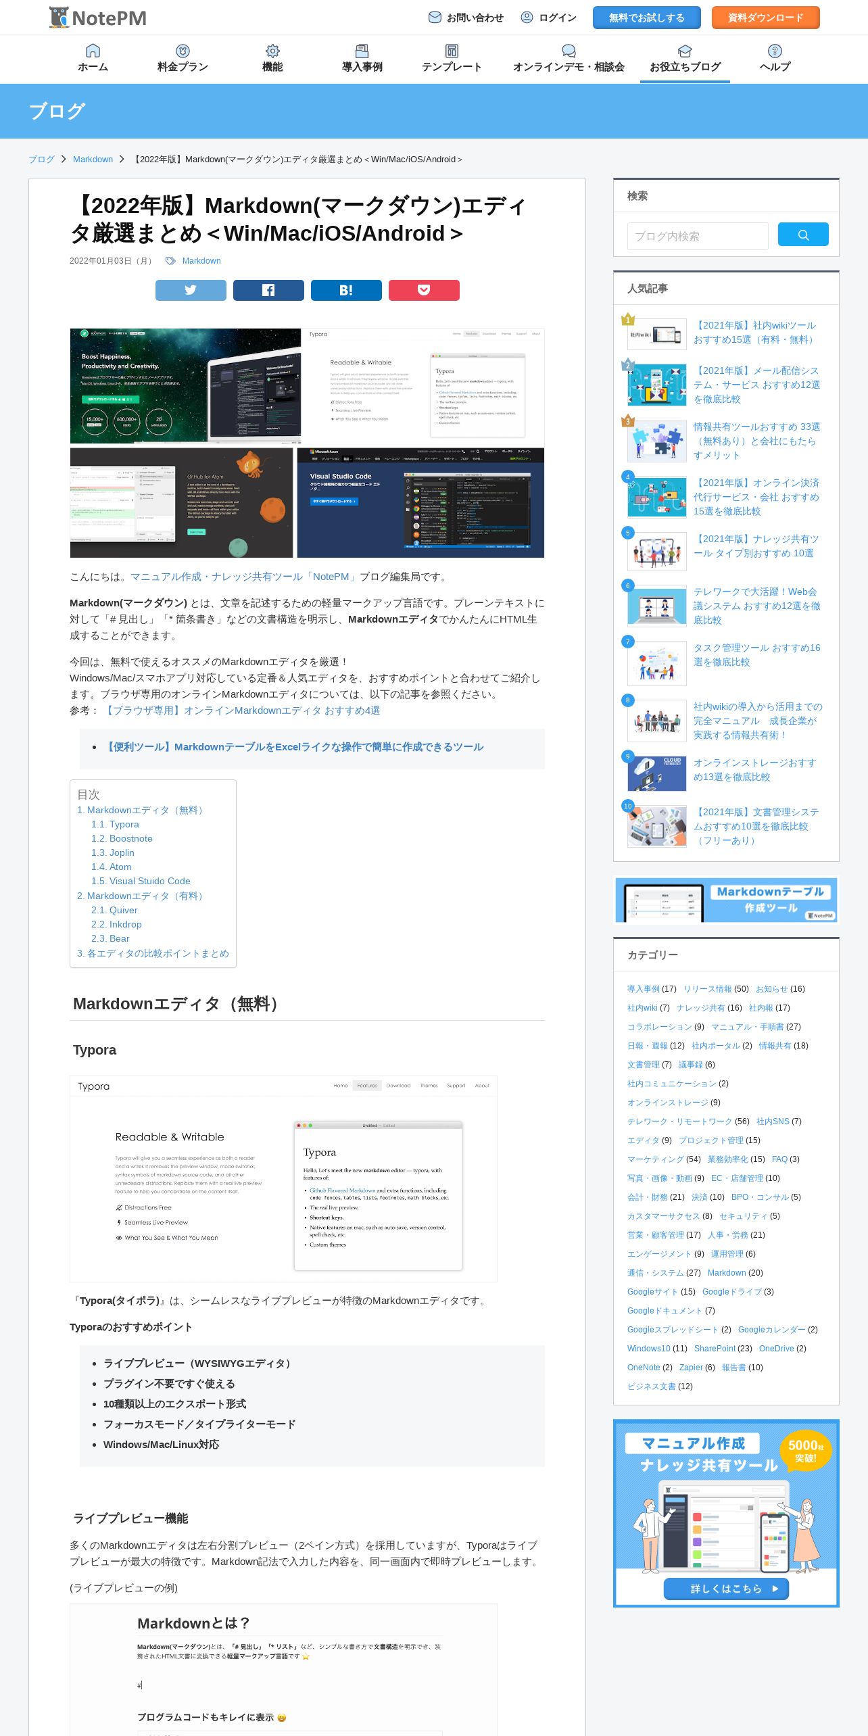Open the 【便利ツール】Markdownテーブル link
This screenshot has width=868, height=1736.
(294, 747)
